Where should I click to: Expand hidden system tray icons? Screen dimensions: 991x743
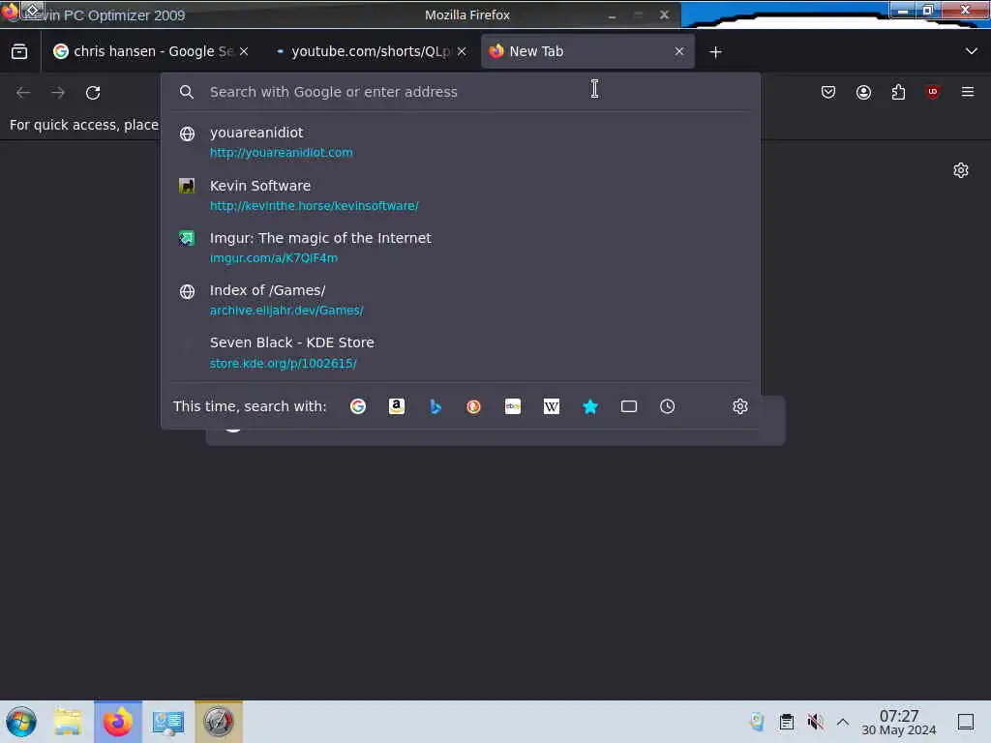(843, 722)
